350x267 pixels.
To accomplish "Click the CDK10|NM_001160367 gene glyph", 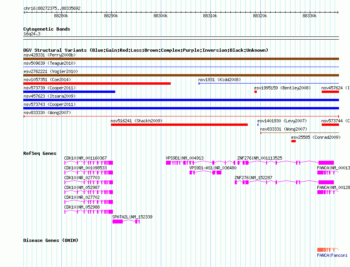I will (88, 163).
